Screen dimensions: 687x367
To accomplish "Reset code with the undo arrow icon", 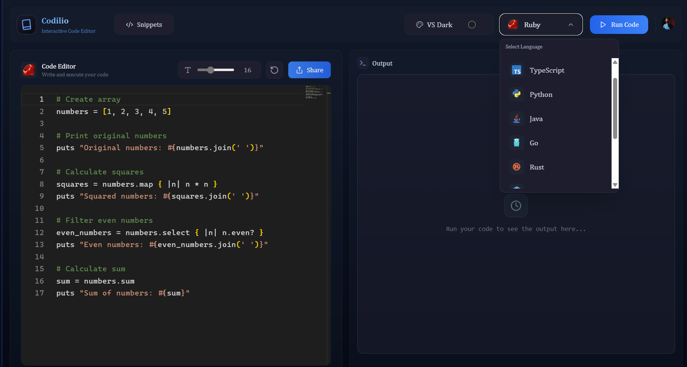I will pos(274,70).
